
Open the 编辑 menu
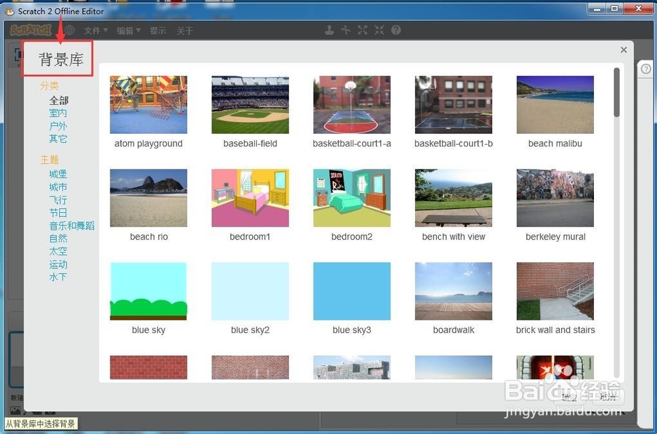pyautogui.click(x=128, y=31)
